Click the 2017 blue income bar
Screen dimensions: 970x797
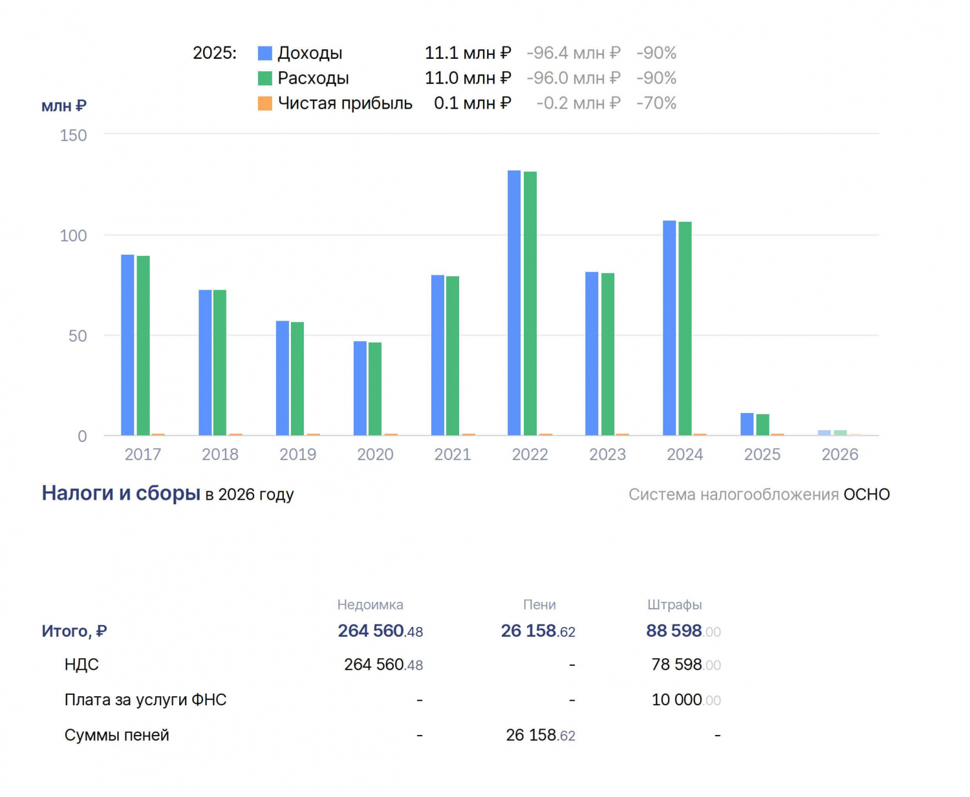(x=127, y=345)
